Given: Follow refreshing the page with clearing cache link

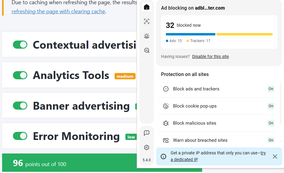Looking at the screenshot, I should [58, 11].
